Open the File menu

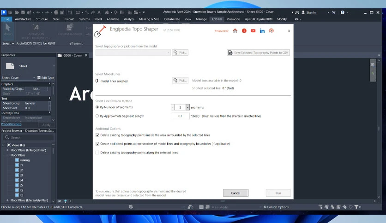point(6,19)
